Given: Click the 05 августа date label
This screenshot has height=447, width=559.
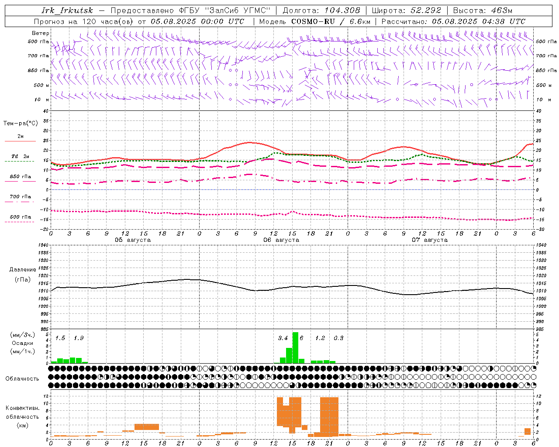Looking at the screenshot, I should tap(133, 240).
